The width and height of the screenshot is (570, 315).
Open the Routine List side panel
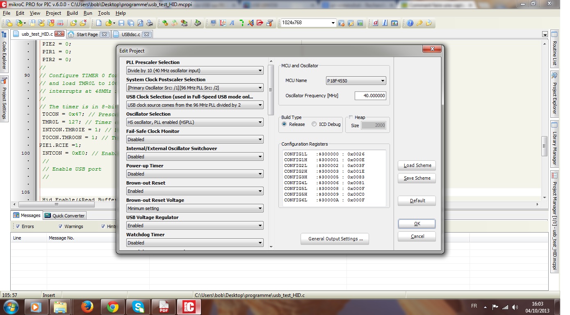554,49
